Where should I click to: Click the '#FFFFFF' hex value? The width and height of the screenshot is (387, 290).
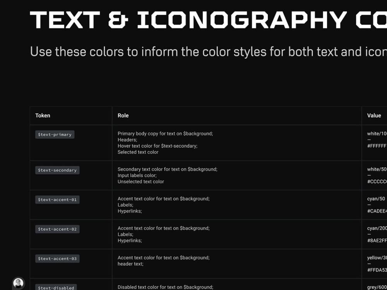377,146
